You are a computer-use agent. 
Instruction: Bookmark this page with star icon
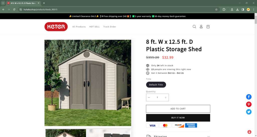click(216, 10)
